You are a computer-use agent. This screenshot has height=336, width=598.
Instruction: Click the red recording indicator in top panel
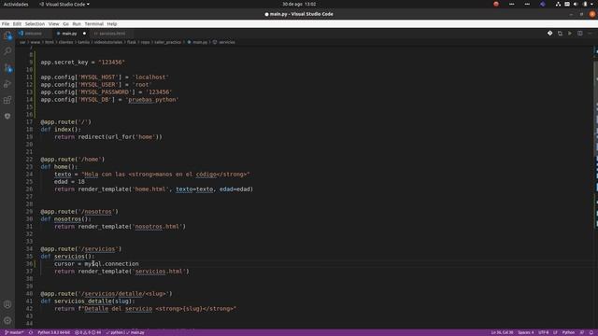tap(496, 4)
